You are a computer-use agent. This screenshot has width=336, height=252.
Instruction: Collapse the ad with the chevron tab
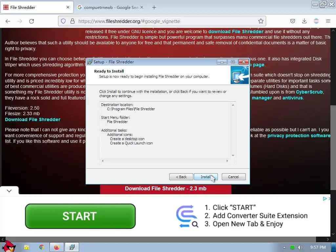(9, 191)
